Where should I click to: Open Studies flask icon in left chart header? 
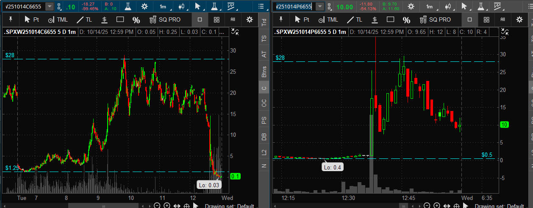coord(128,6)
